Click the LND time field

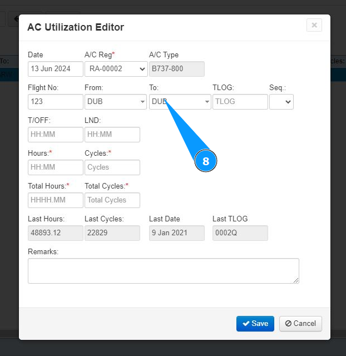tap(112, 135)
